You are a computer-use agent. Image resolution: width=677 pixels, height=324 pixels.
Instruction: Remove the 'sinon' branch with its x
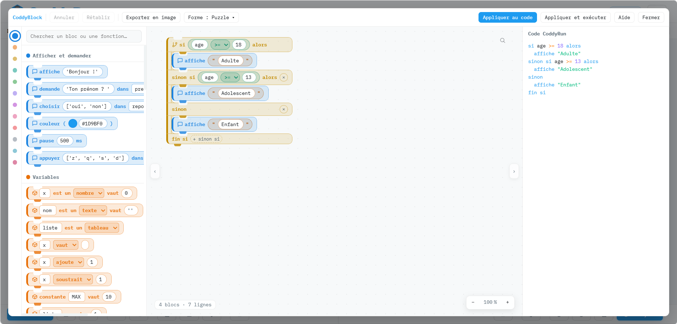click(284, 109)
